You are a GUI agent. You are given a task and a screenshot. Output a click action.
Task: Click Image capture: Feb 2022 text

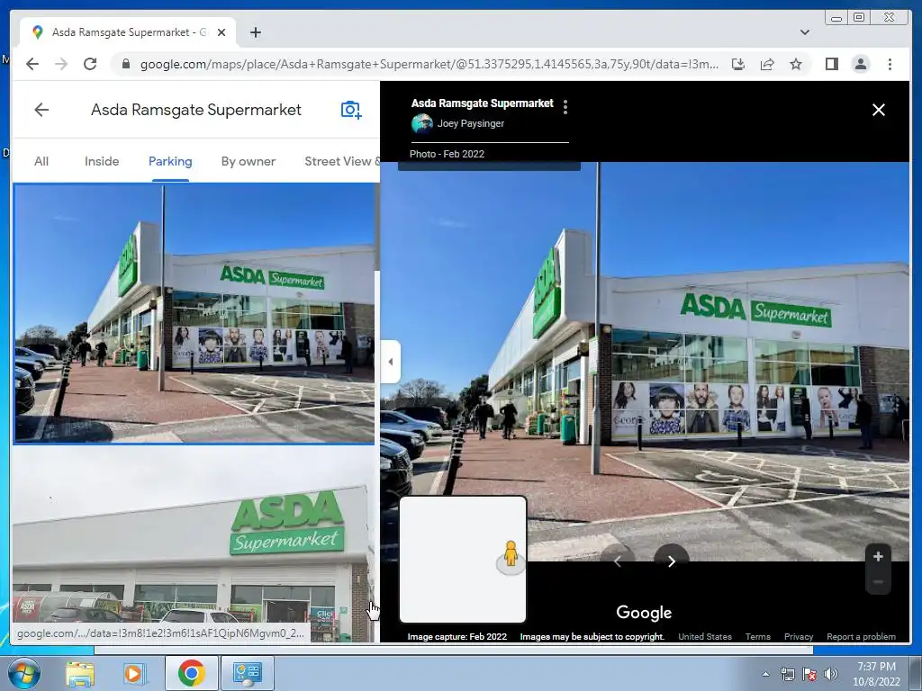(x=456, y=636)
